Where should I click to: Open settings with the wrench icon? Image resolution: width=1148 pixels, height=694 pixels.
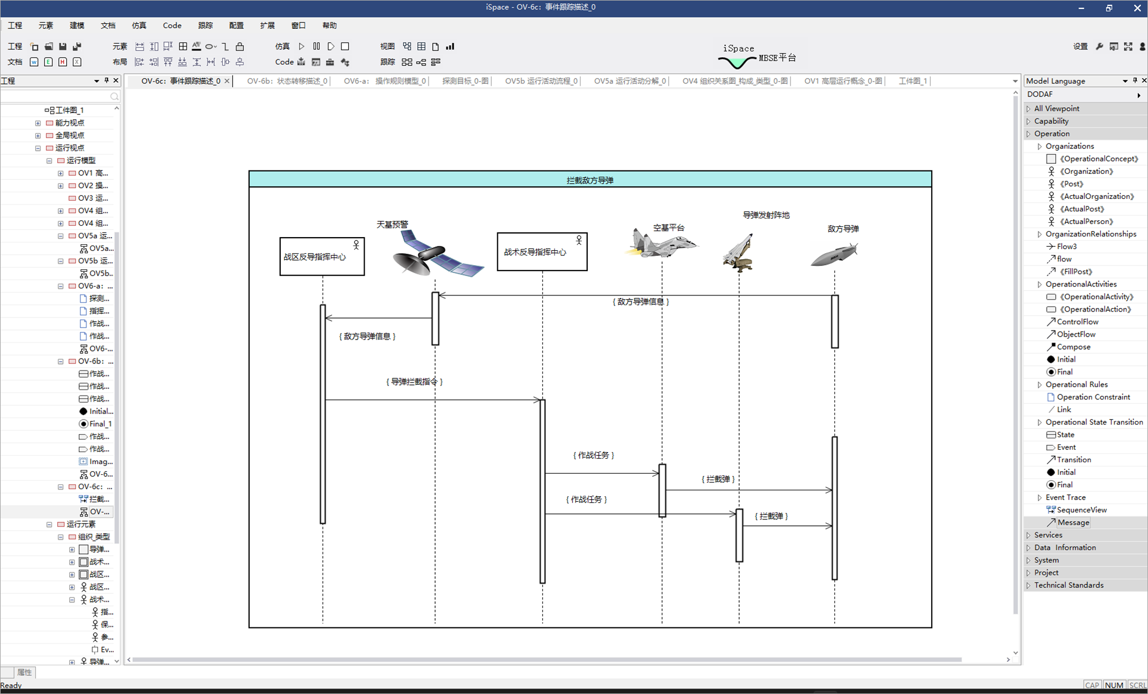[1100, 46]
